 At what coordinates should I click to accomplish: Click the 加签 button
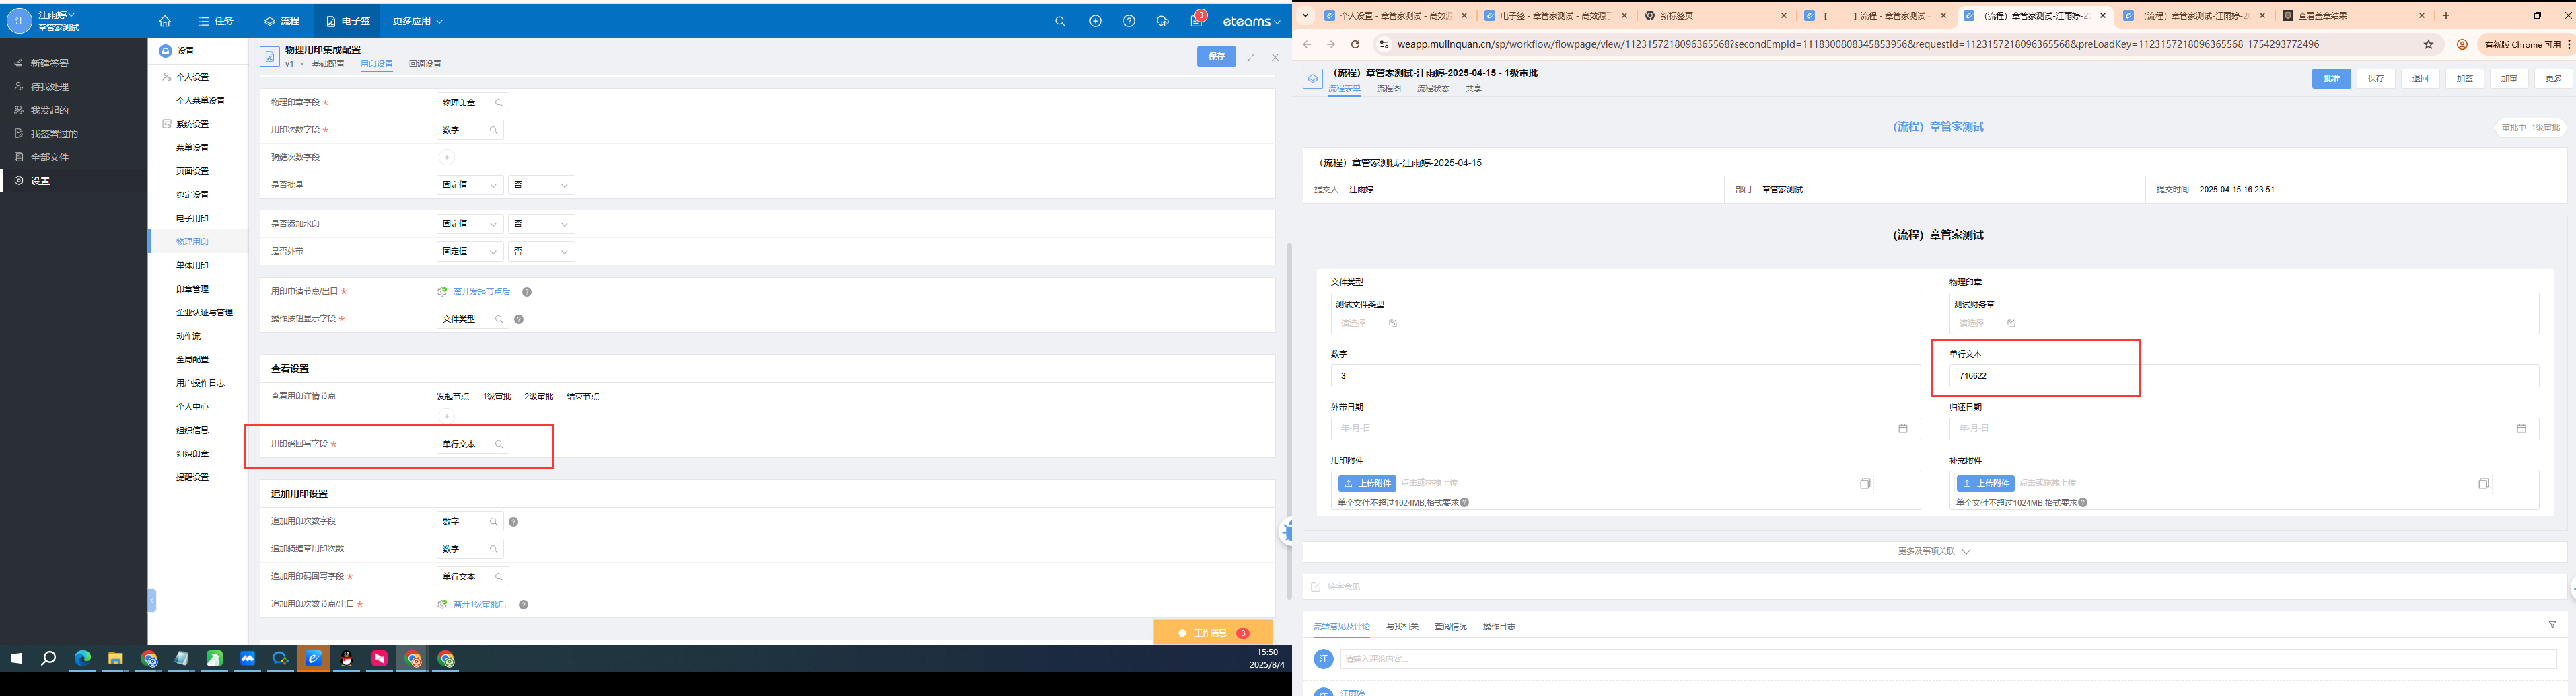click(x=2465, y=79)
